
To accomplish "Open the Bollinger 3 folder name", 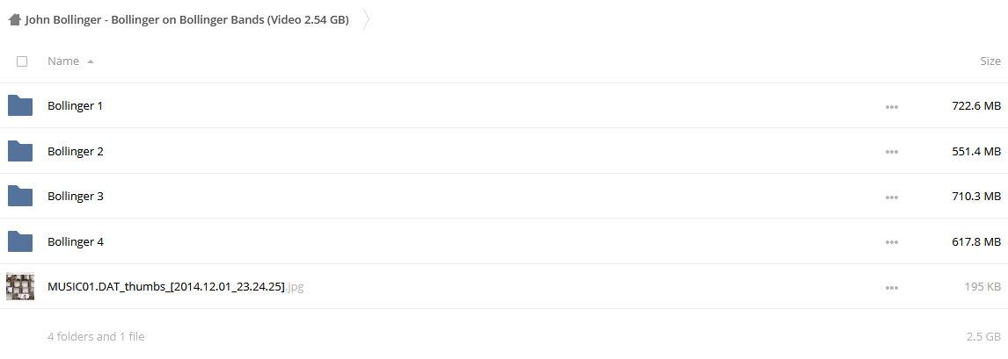I will [x=76, y=196].
